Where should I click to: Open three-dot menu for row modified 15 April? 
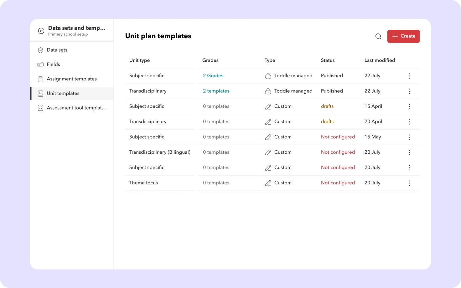[x=409, y=106]
